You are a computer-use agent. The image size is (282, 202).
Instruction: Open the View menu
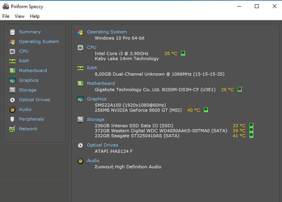click(x=19, y=16)
